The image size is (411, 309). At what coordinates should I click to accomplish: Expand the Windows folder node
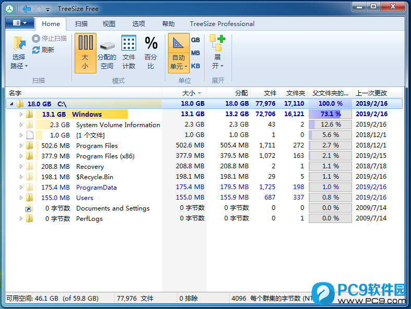pyautogui.click(x=21, y=114)
